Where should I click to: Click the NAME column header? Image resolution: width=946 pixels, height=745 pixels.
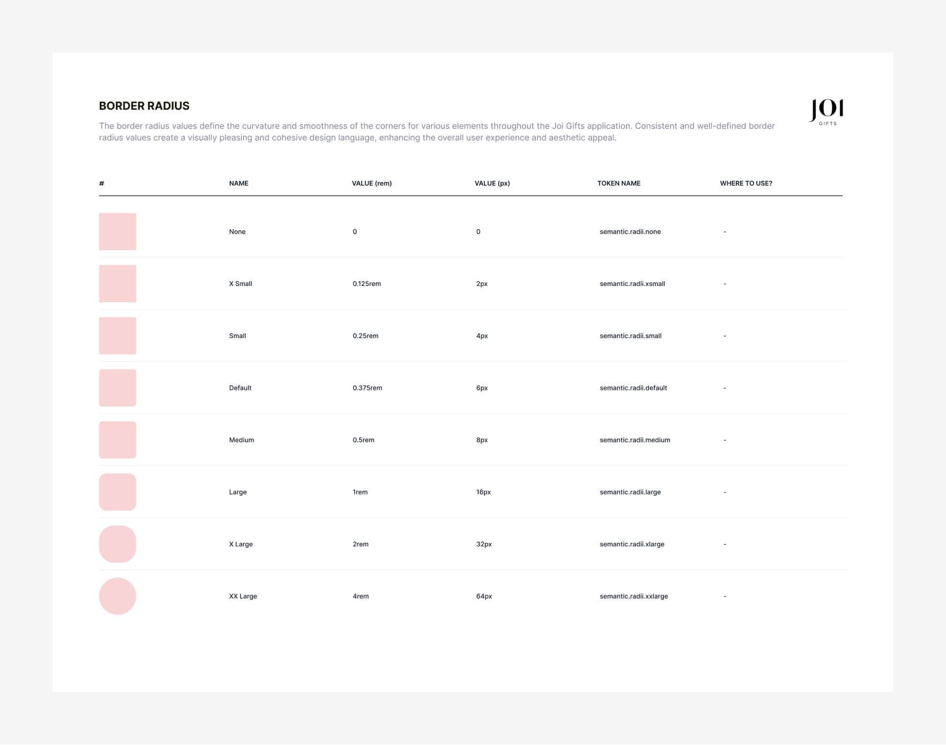239,183
